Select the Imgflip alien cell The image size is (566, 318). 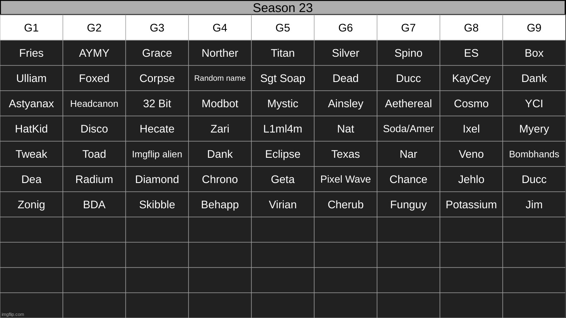tap(157, 154)
